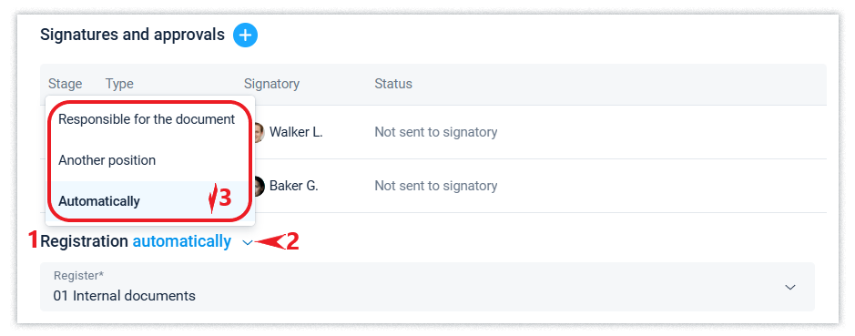The image size is (855, 336).
Task: Click the Signatory column header
Action: (271, 84)
